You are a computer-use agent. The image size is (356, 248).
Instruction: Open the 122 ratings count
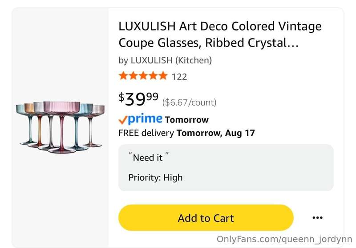[x=179, y=77]
